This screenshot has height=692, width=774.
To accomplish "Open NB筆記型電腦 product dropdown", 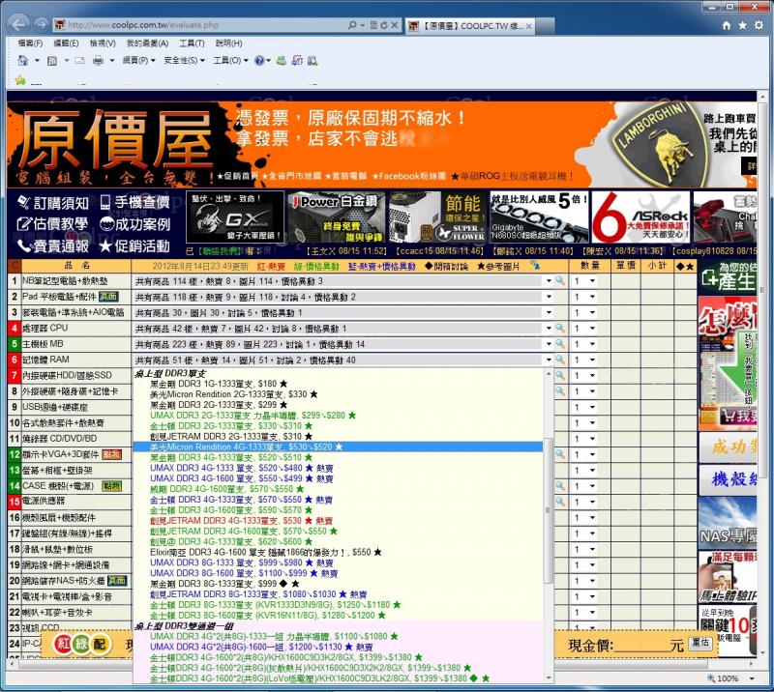I will pyautogui.click(x=549, y=281).
